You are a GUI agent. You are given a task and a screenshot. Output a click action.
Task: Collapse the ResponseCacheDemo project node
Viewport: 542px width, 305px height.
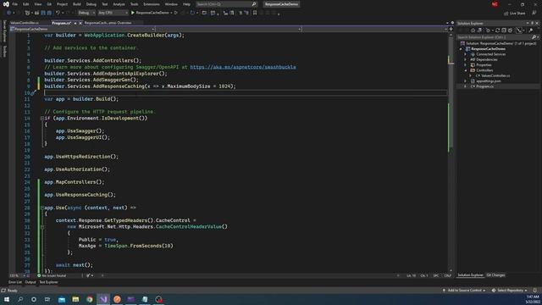pyautogui.click(x=461, y=49)
